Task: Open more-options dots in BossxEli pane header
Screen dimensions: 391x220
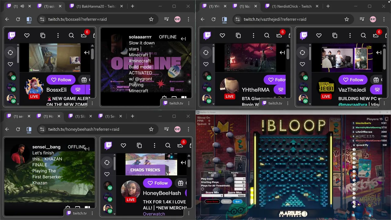Action: click(x=58, y=36)
